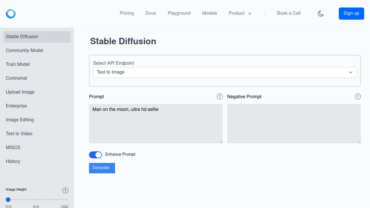
Task: Navigate to Book a Call
Action: click(x=288, y=13)
